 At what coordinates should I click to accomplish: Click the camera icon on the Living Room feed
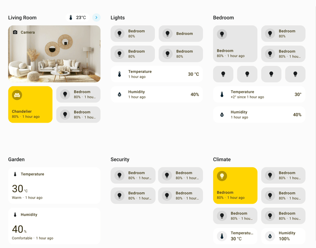pyautogui.click(x=16, y=32)
